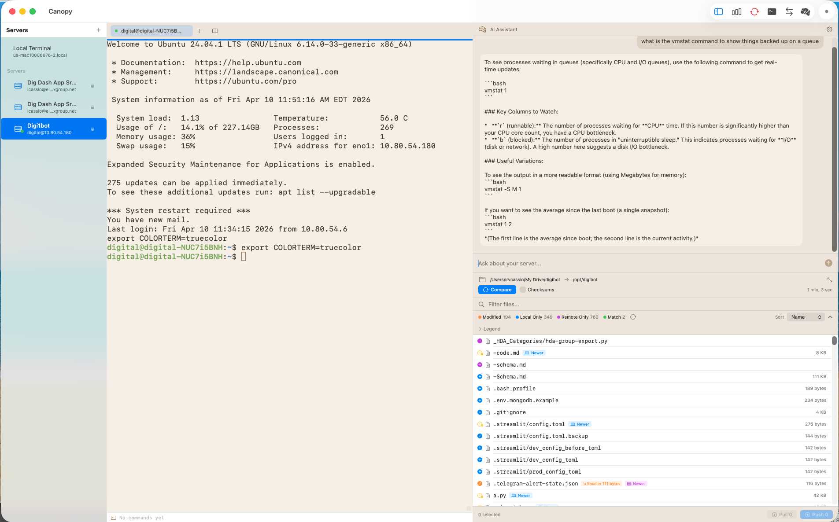The width and height of the screenshot is (839, 522).
Task: Click the file icon of a.py
Action: [488, 496]
